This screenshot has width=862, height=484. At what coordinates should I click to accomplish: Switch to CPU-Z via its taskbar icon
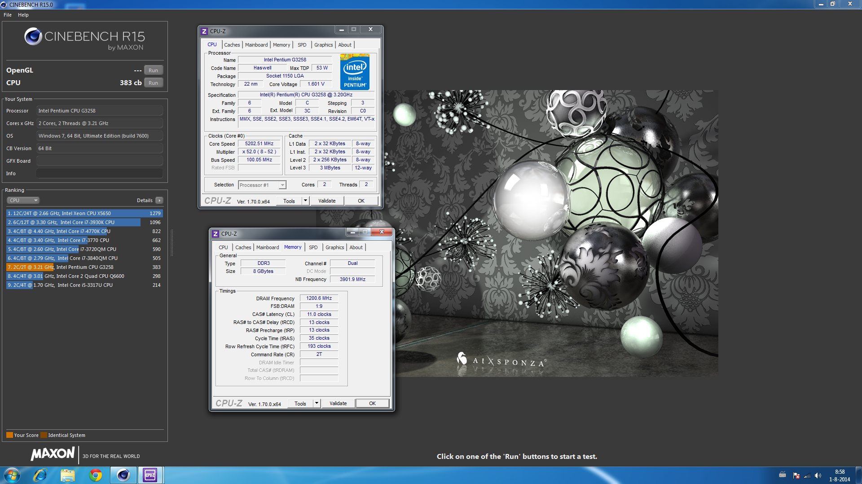pyautogui.click(x=150, y=475)
